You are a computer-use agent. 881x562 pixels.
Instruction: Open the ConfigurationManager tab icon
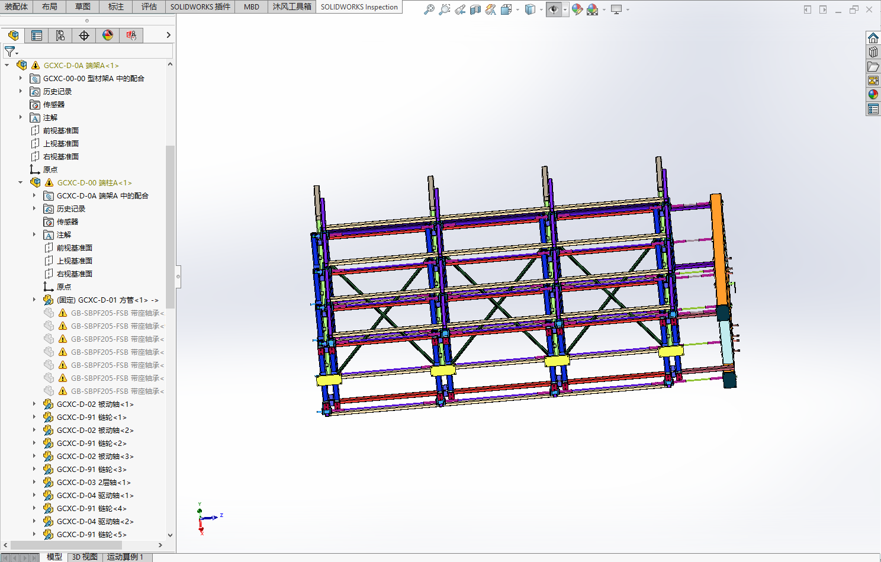point(60,36)
